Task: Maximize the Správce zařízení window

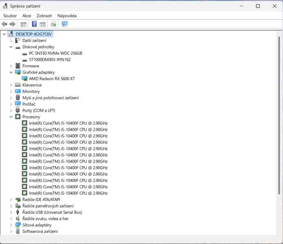Action: 258,6
